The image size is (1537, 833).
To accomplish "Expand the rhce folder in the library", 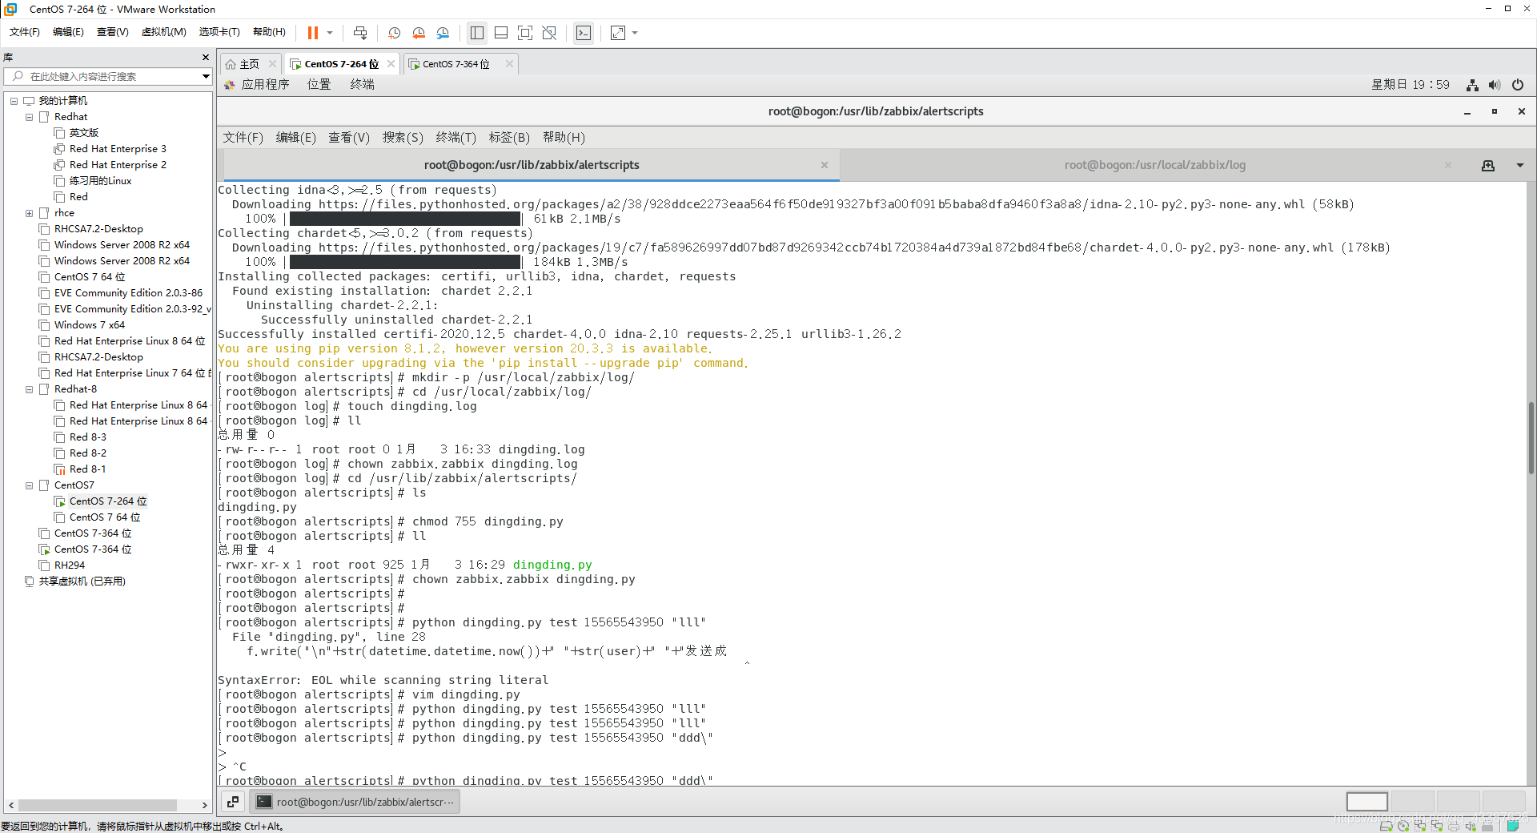I will pos(29,213).
